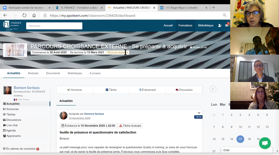Click the 10 Novembre 2020 post date
Screen dimensions: 279x155
click(x=80, y=118)
